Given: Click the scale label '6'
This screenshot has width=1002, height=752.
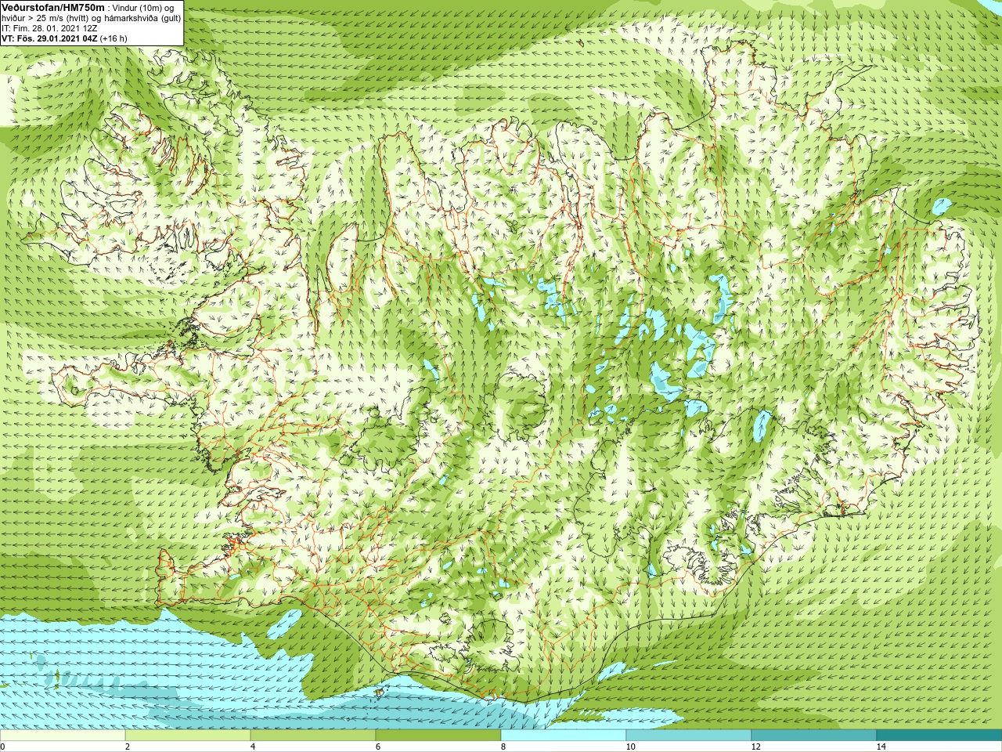Looking at the screenshot, I should [378, 747].
